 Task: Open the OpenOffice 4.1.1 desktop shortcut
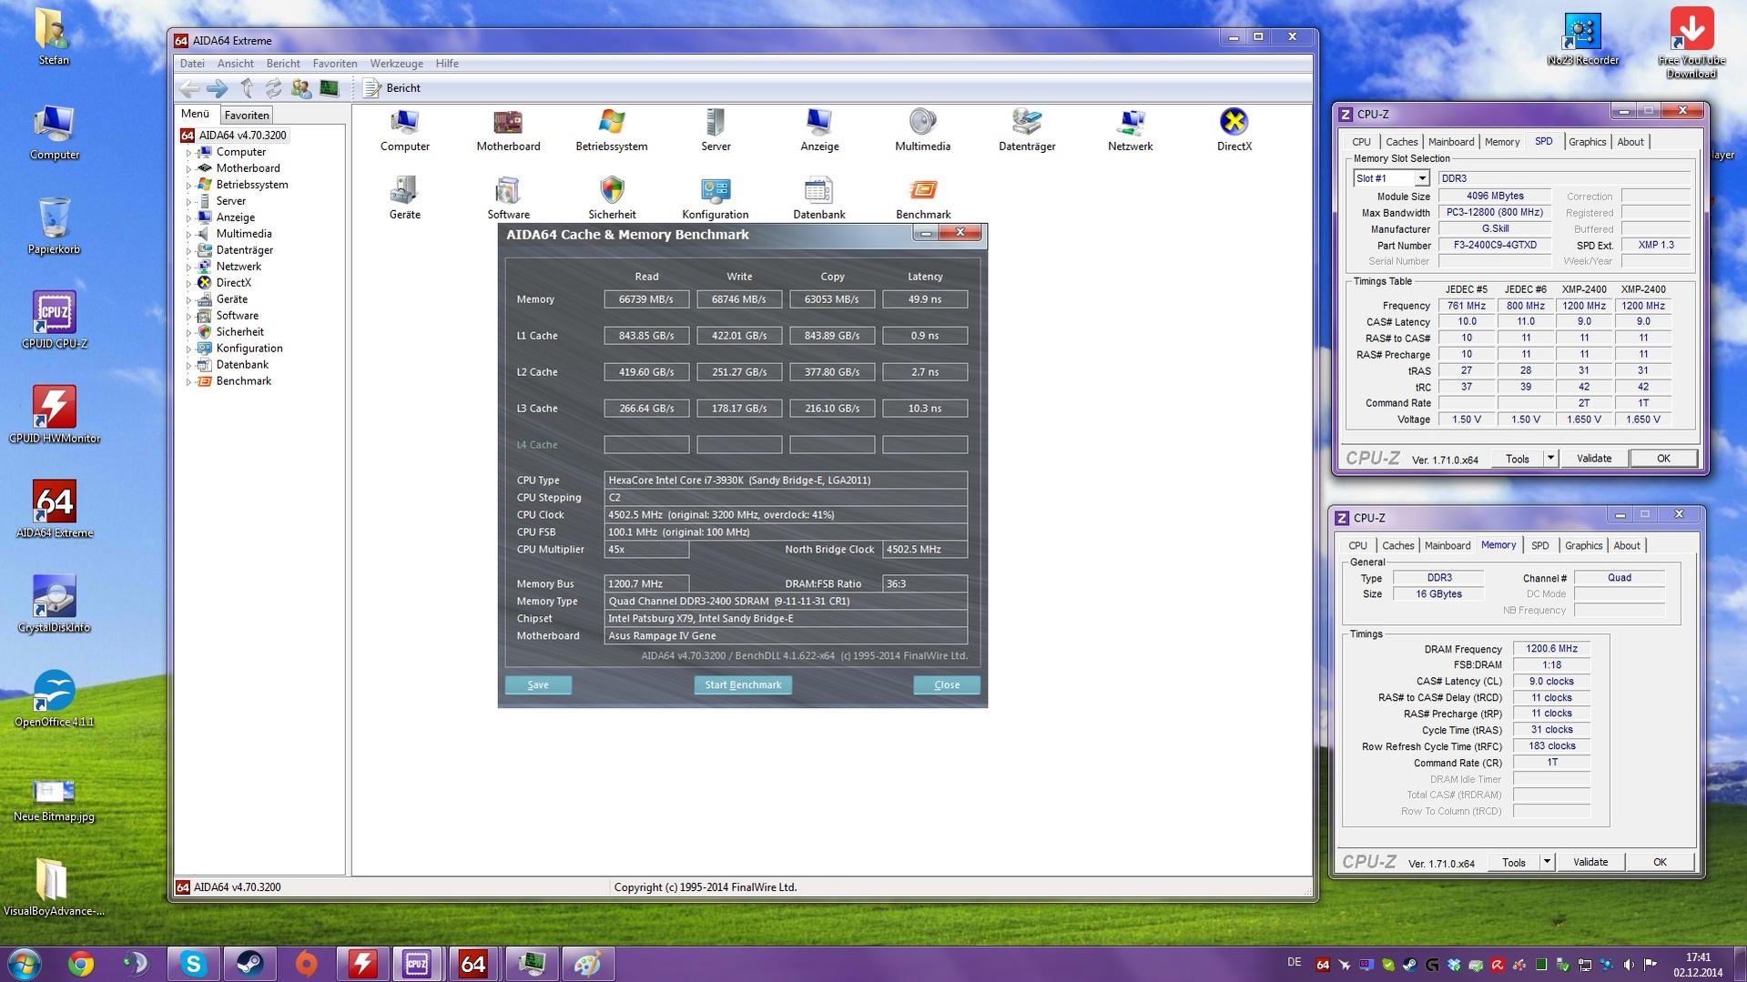pyautogui.click(x=54, y=699)
